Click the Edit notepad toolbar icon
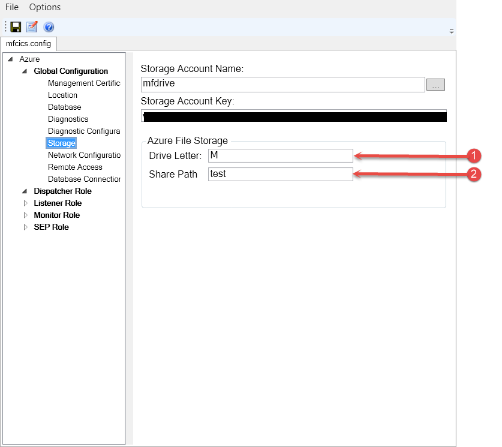Viewport: 502px width, 447px height. pos(32,27)
